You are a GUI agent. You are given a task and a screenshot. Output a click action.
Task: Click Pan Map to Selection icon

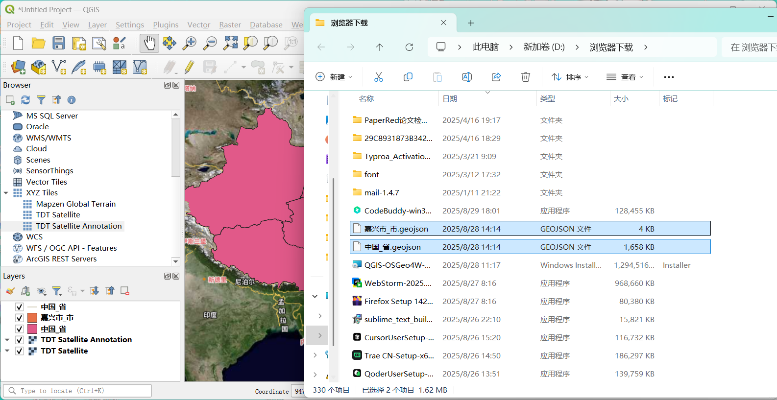[170, 43]
